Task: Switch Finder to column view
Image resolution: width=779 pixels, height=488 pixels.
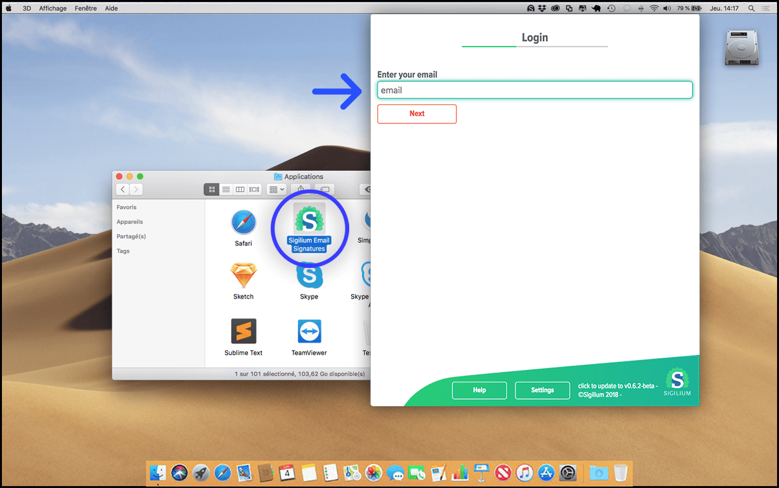Action: [240, 189]
